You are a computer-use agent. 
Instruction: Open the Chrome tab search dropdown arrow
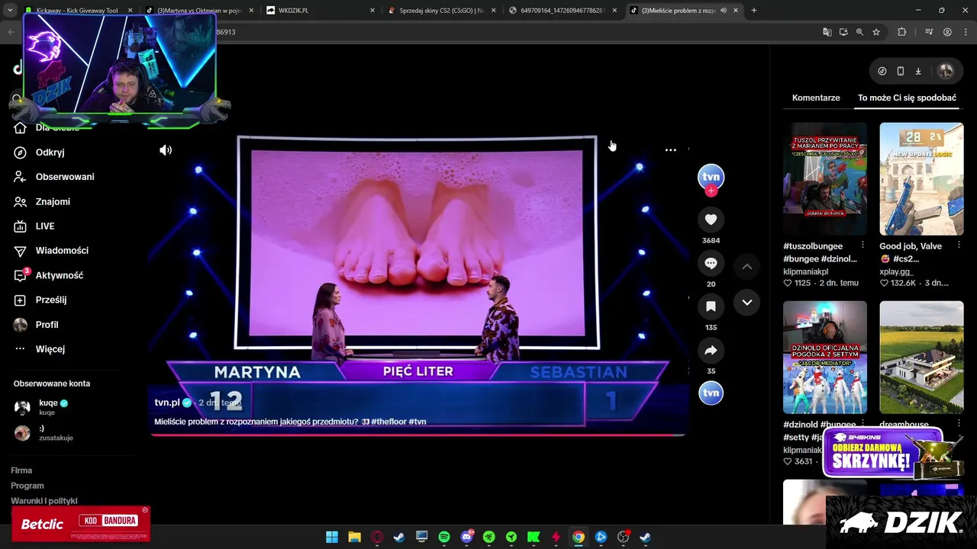pos(10,11)
